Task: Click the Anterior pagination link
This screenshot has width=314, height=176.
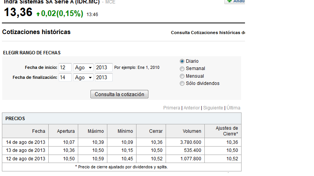Action: (192, 108)
